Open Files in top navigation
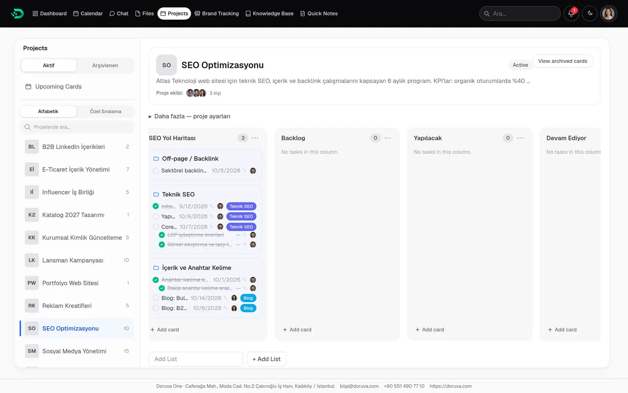628x393 pixels. 145,13
